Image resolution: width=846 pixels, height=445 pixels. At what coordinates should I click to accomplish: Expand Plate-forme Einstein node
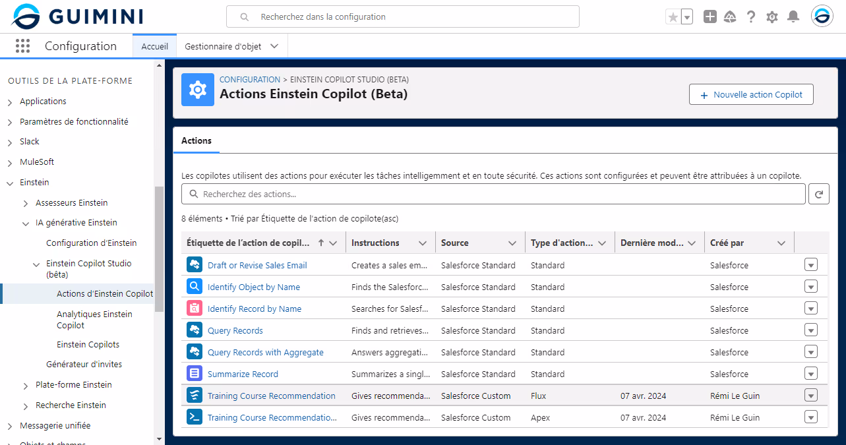pyautogui.click(x=26, y=386)
